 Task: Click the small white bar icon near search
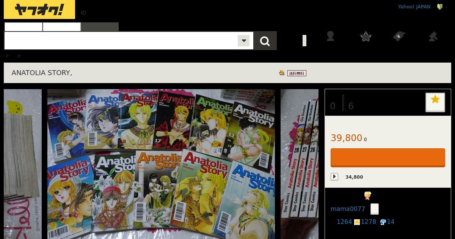[304, 41]
